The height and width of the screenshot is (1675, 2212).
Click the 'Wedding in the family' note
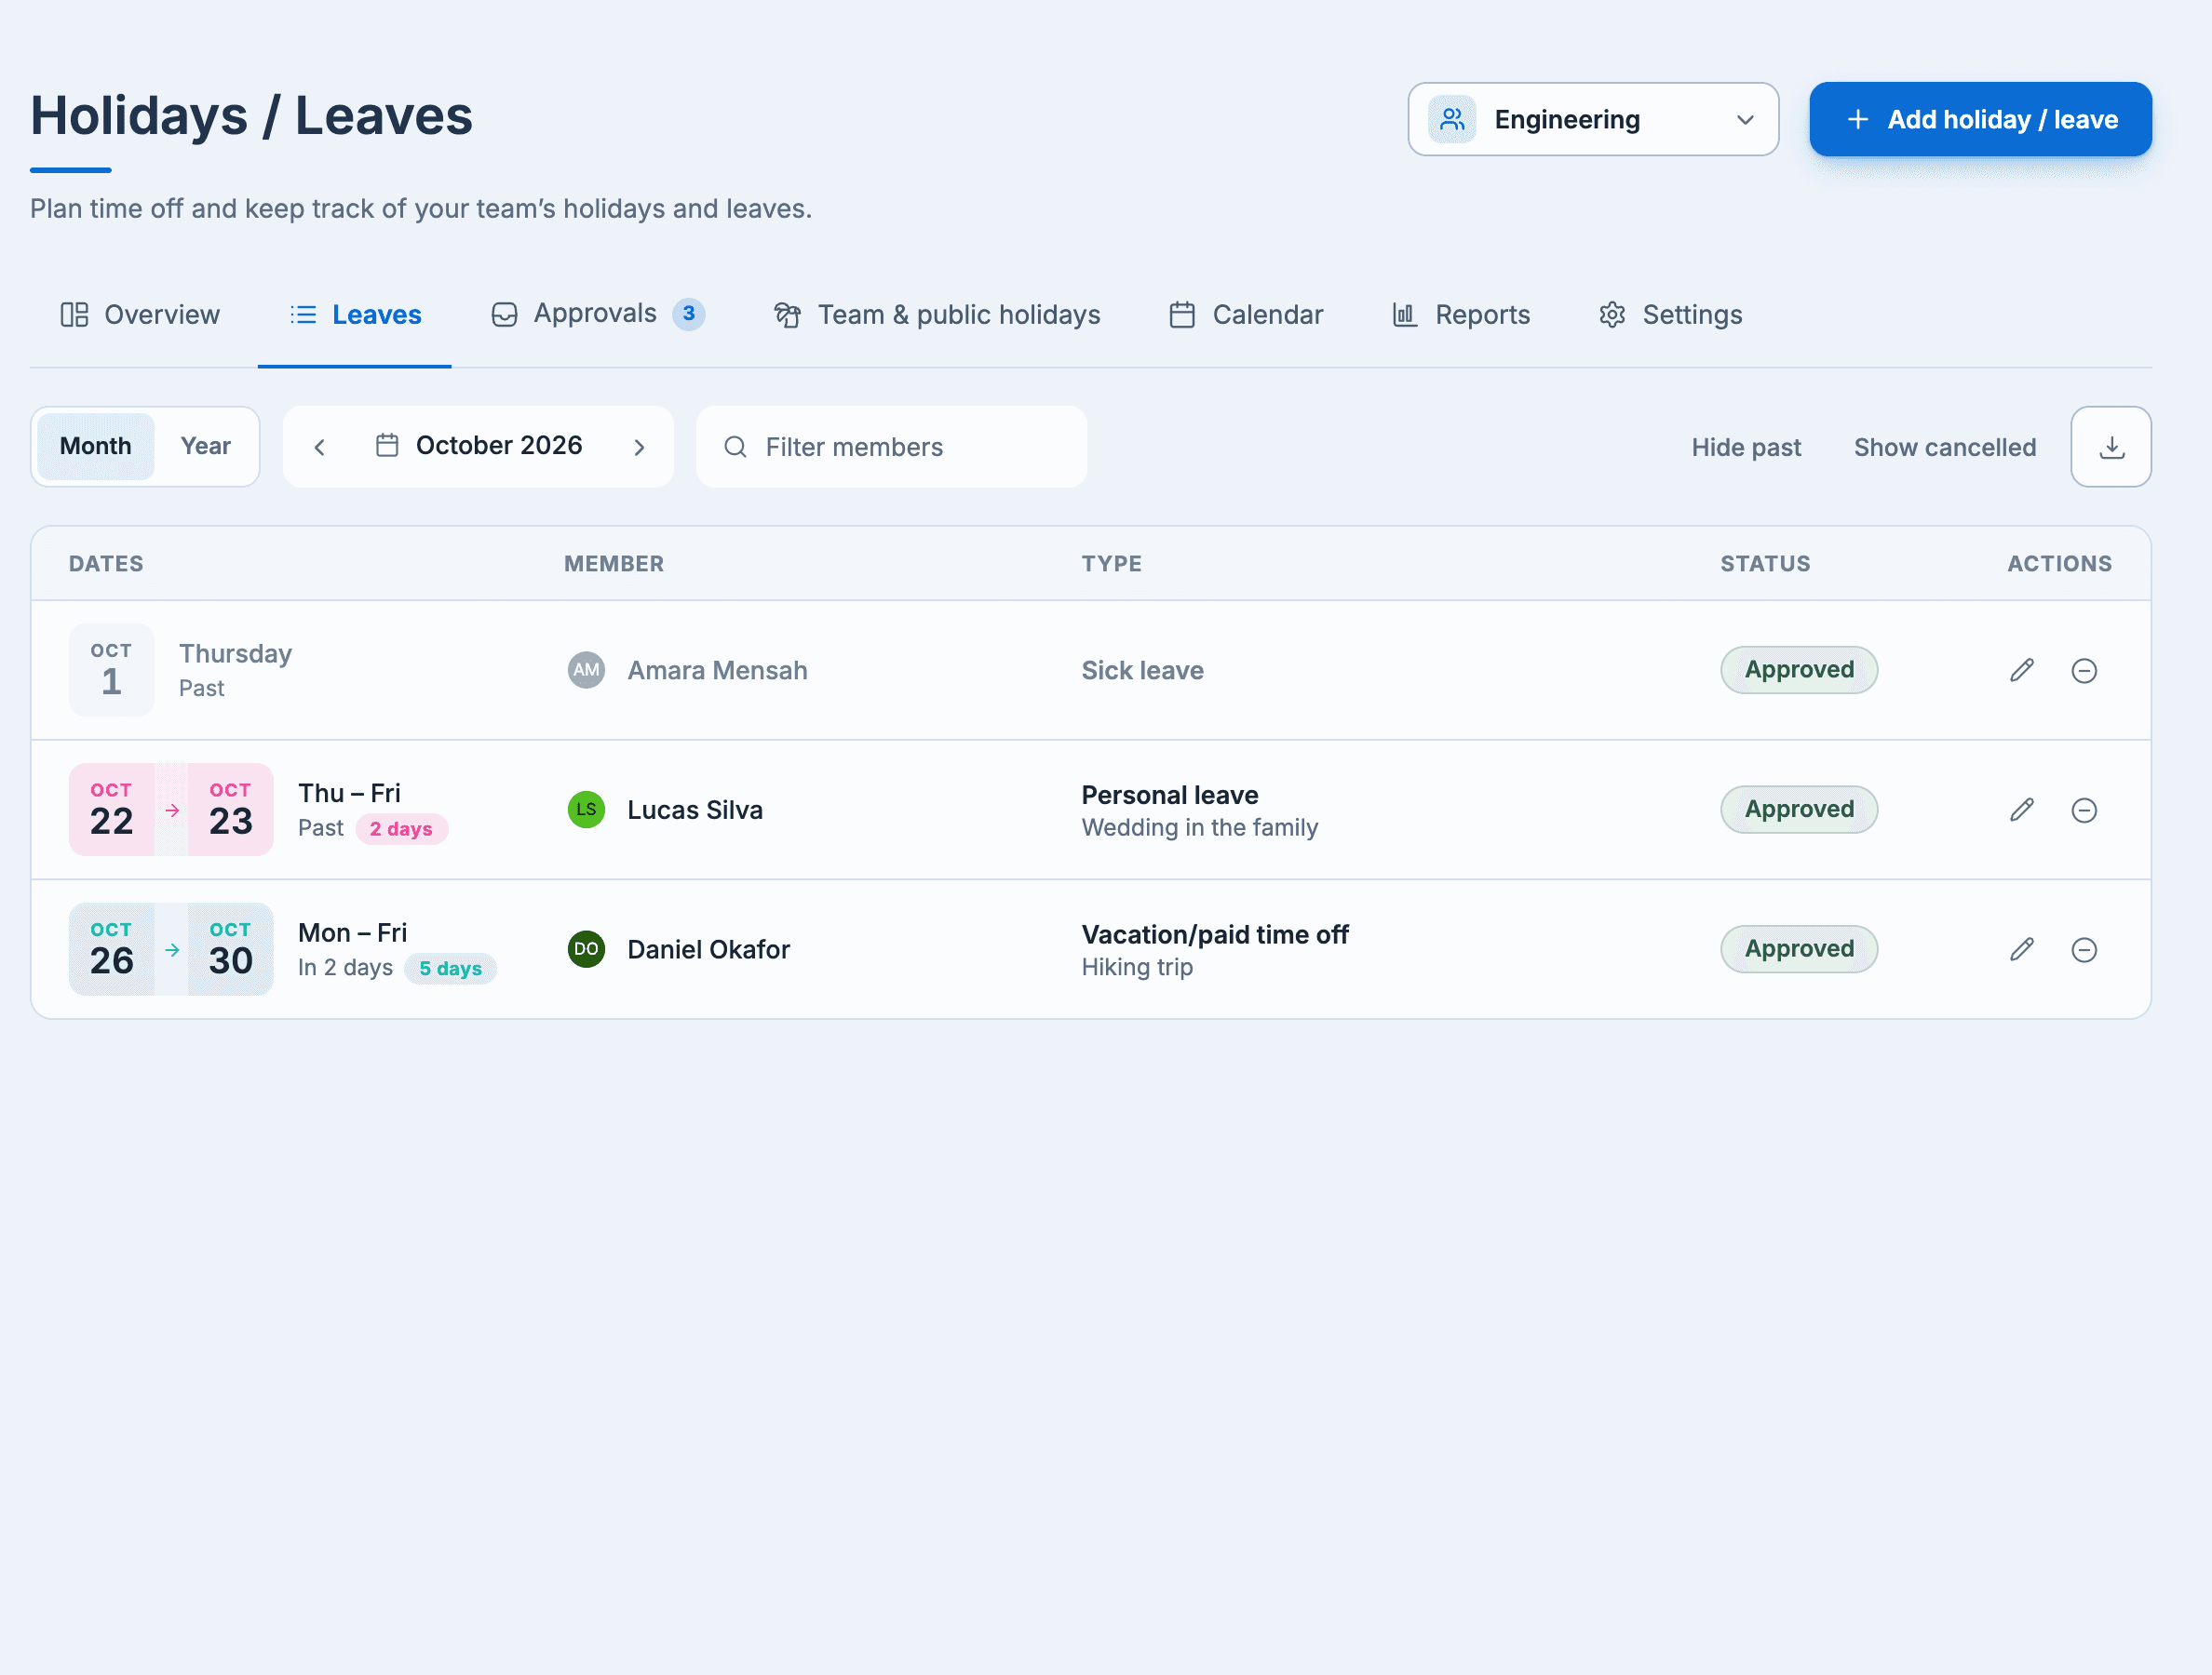[x=1199, y=827]
